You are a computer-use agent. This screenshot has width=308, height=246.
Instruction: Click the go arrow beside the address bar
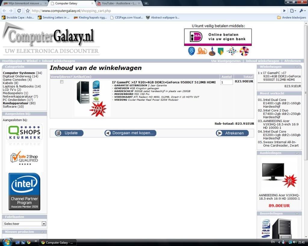click(x=284, y=11)
